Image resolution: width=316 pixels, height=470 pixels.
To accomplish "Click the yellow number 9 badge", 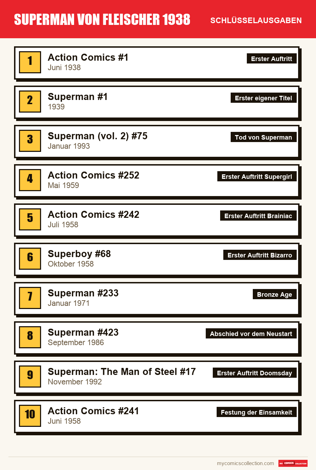I will tap(30, 377).
